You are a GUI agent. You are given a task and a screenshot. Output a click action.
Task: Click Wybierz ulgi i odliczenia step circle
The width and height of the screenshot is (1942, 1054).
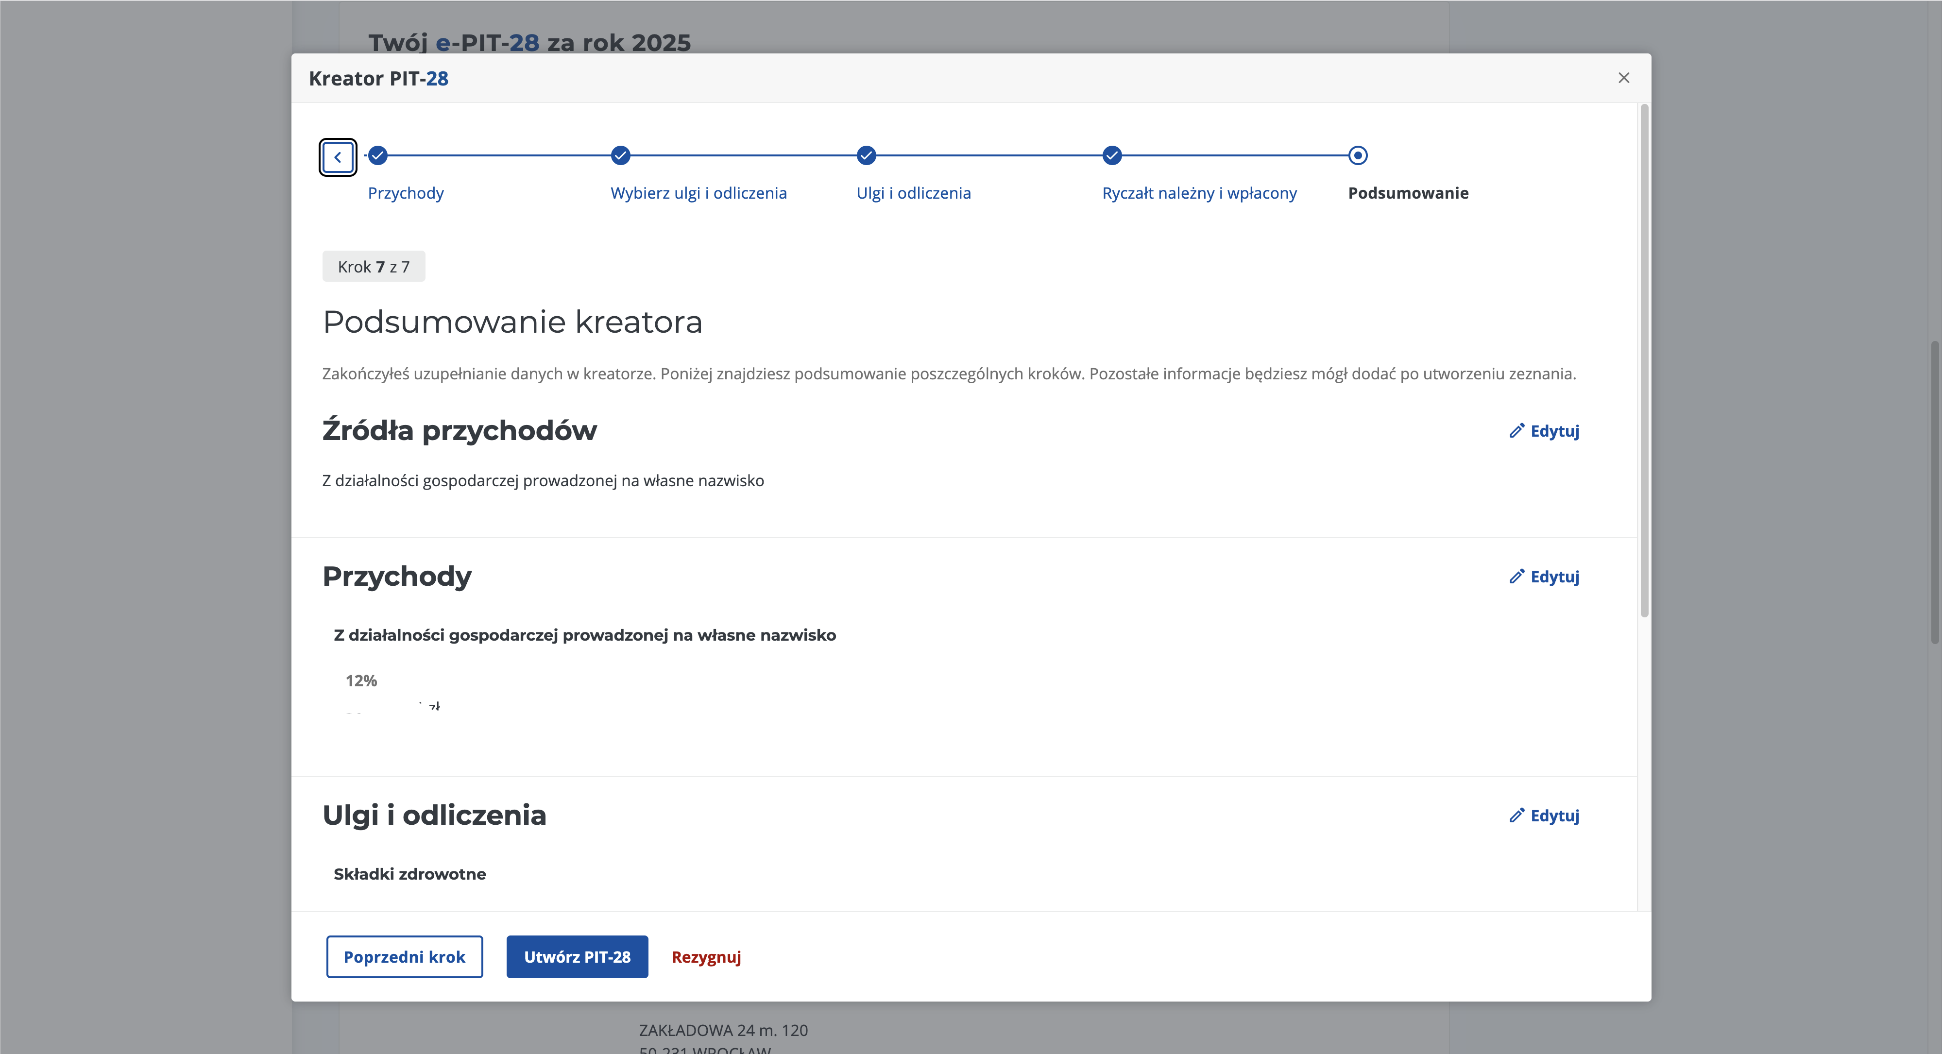620,155
